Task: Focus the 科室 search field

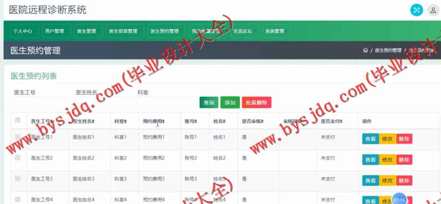Action: point(167,103)
